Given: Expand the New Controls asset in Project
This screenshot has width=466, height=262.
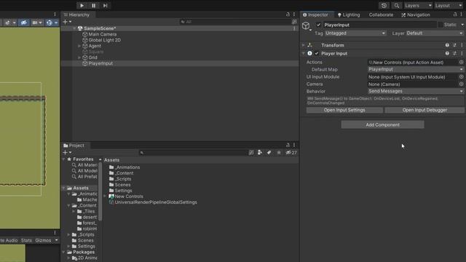Looking at the screenshot, I should click(x=105, y=196).
